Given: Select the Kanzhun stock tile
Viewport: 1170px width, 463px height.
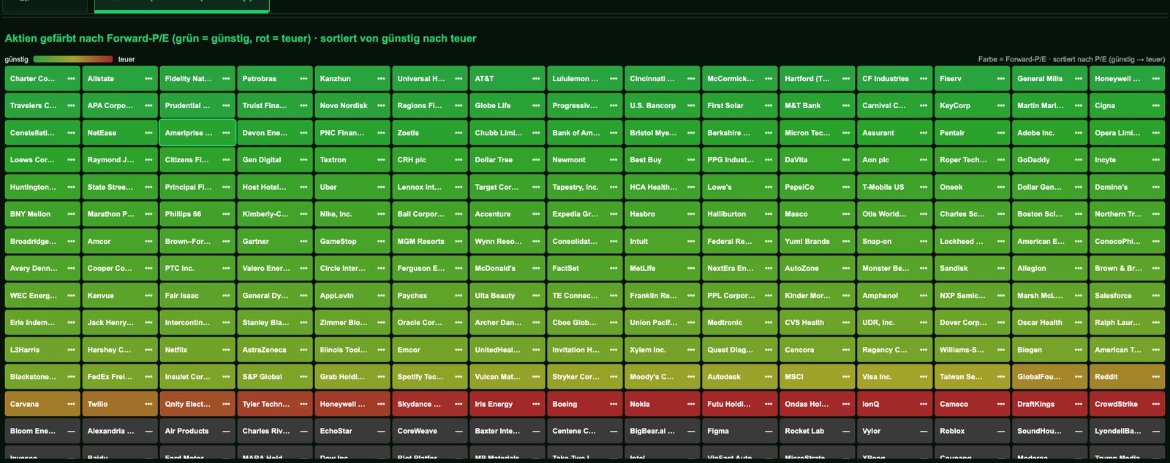Looking at the screenshot, I should (351, 79).
